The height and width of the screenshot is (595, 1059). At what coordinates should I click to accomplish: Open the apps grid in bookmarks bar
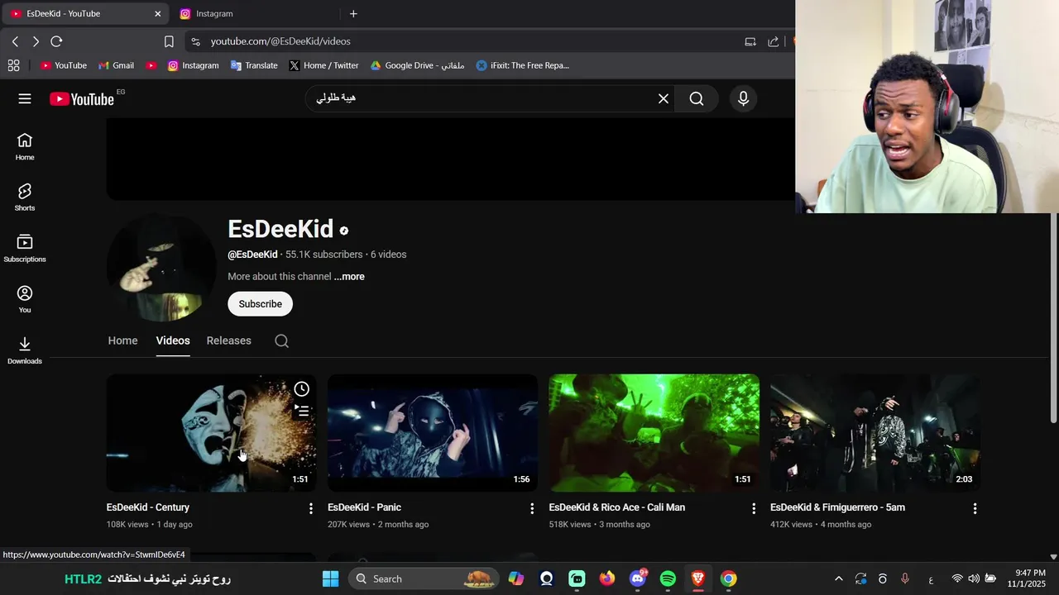pyautogui.click(x=13, y=65)
